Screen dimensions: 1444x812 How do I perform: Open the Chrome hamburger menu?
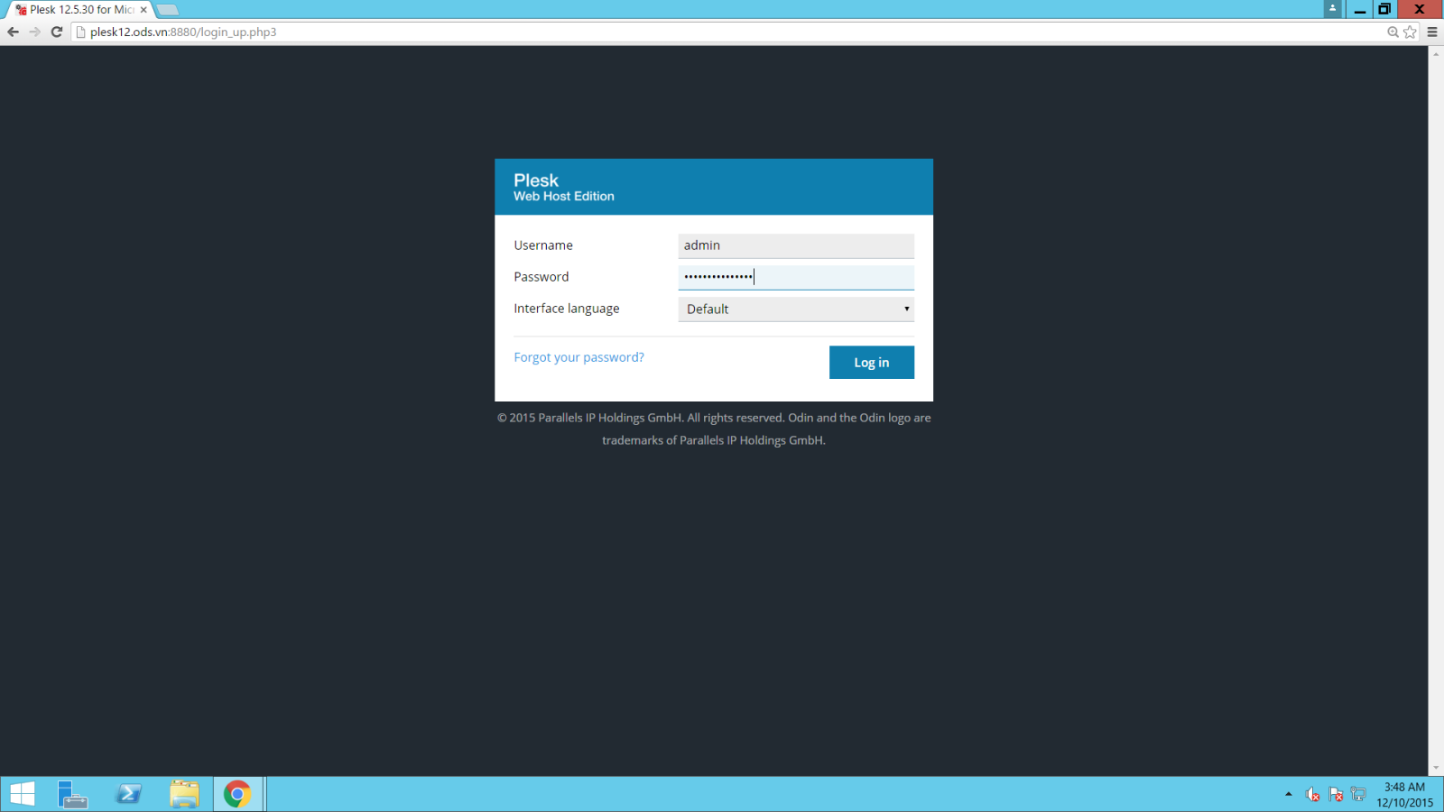click(1432, 32)
